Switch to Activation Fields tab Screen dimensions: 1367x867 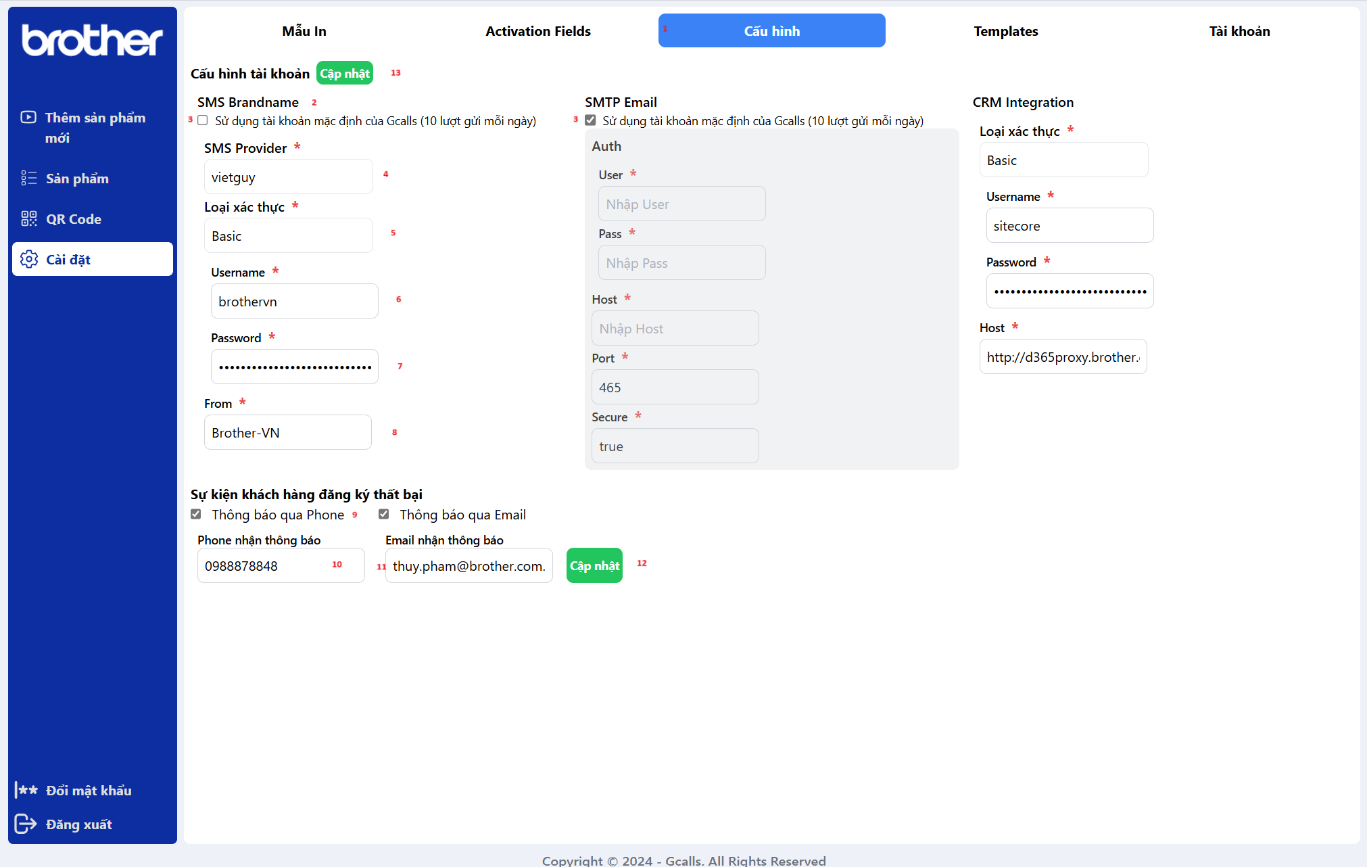(537, 31)
